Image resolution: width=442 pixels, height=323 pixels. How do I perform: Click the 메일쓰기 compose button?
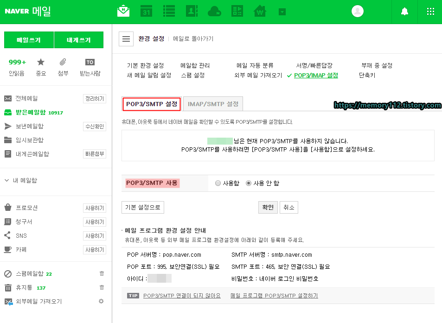(x=29, y=40)
